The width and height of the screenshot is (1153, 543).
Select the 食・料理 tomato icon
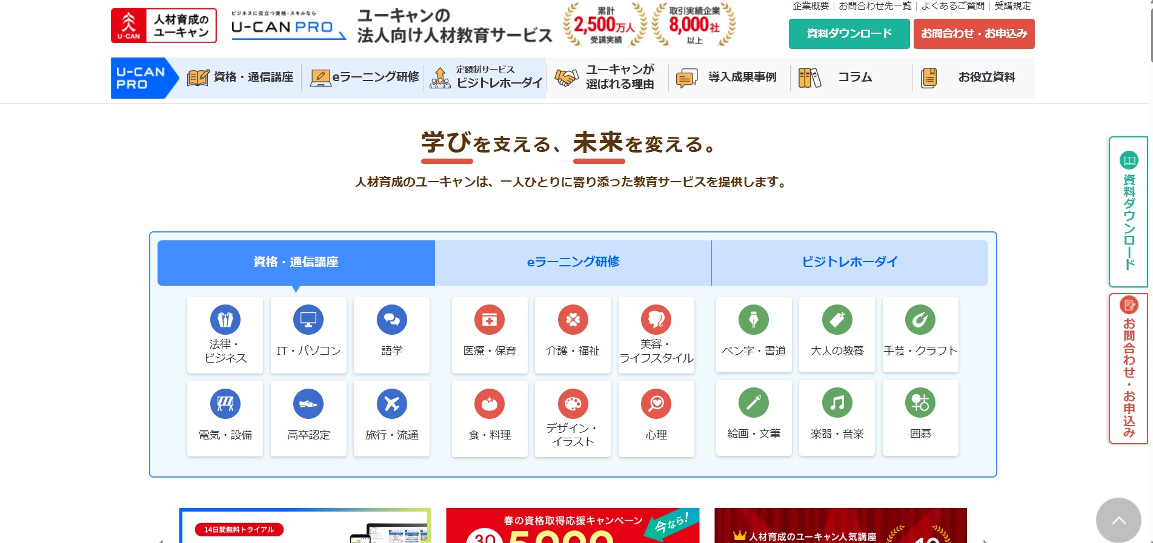pyautogui.click(x=490, y=404)
